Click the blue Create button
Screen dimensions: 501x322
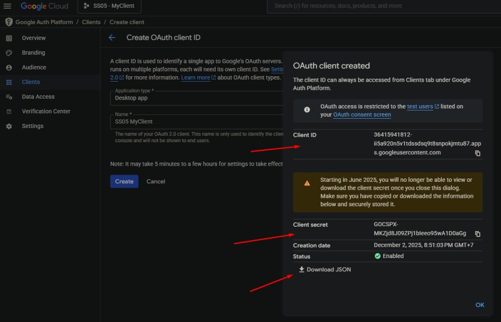(x=124, y=181)
